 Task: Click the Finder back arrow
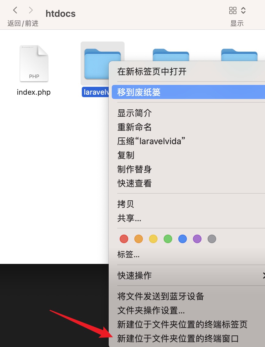coord(15,10)
